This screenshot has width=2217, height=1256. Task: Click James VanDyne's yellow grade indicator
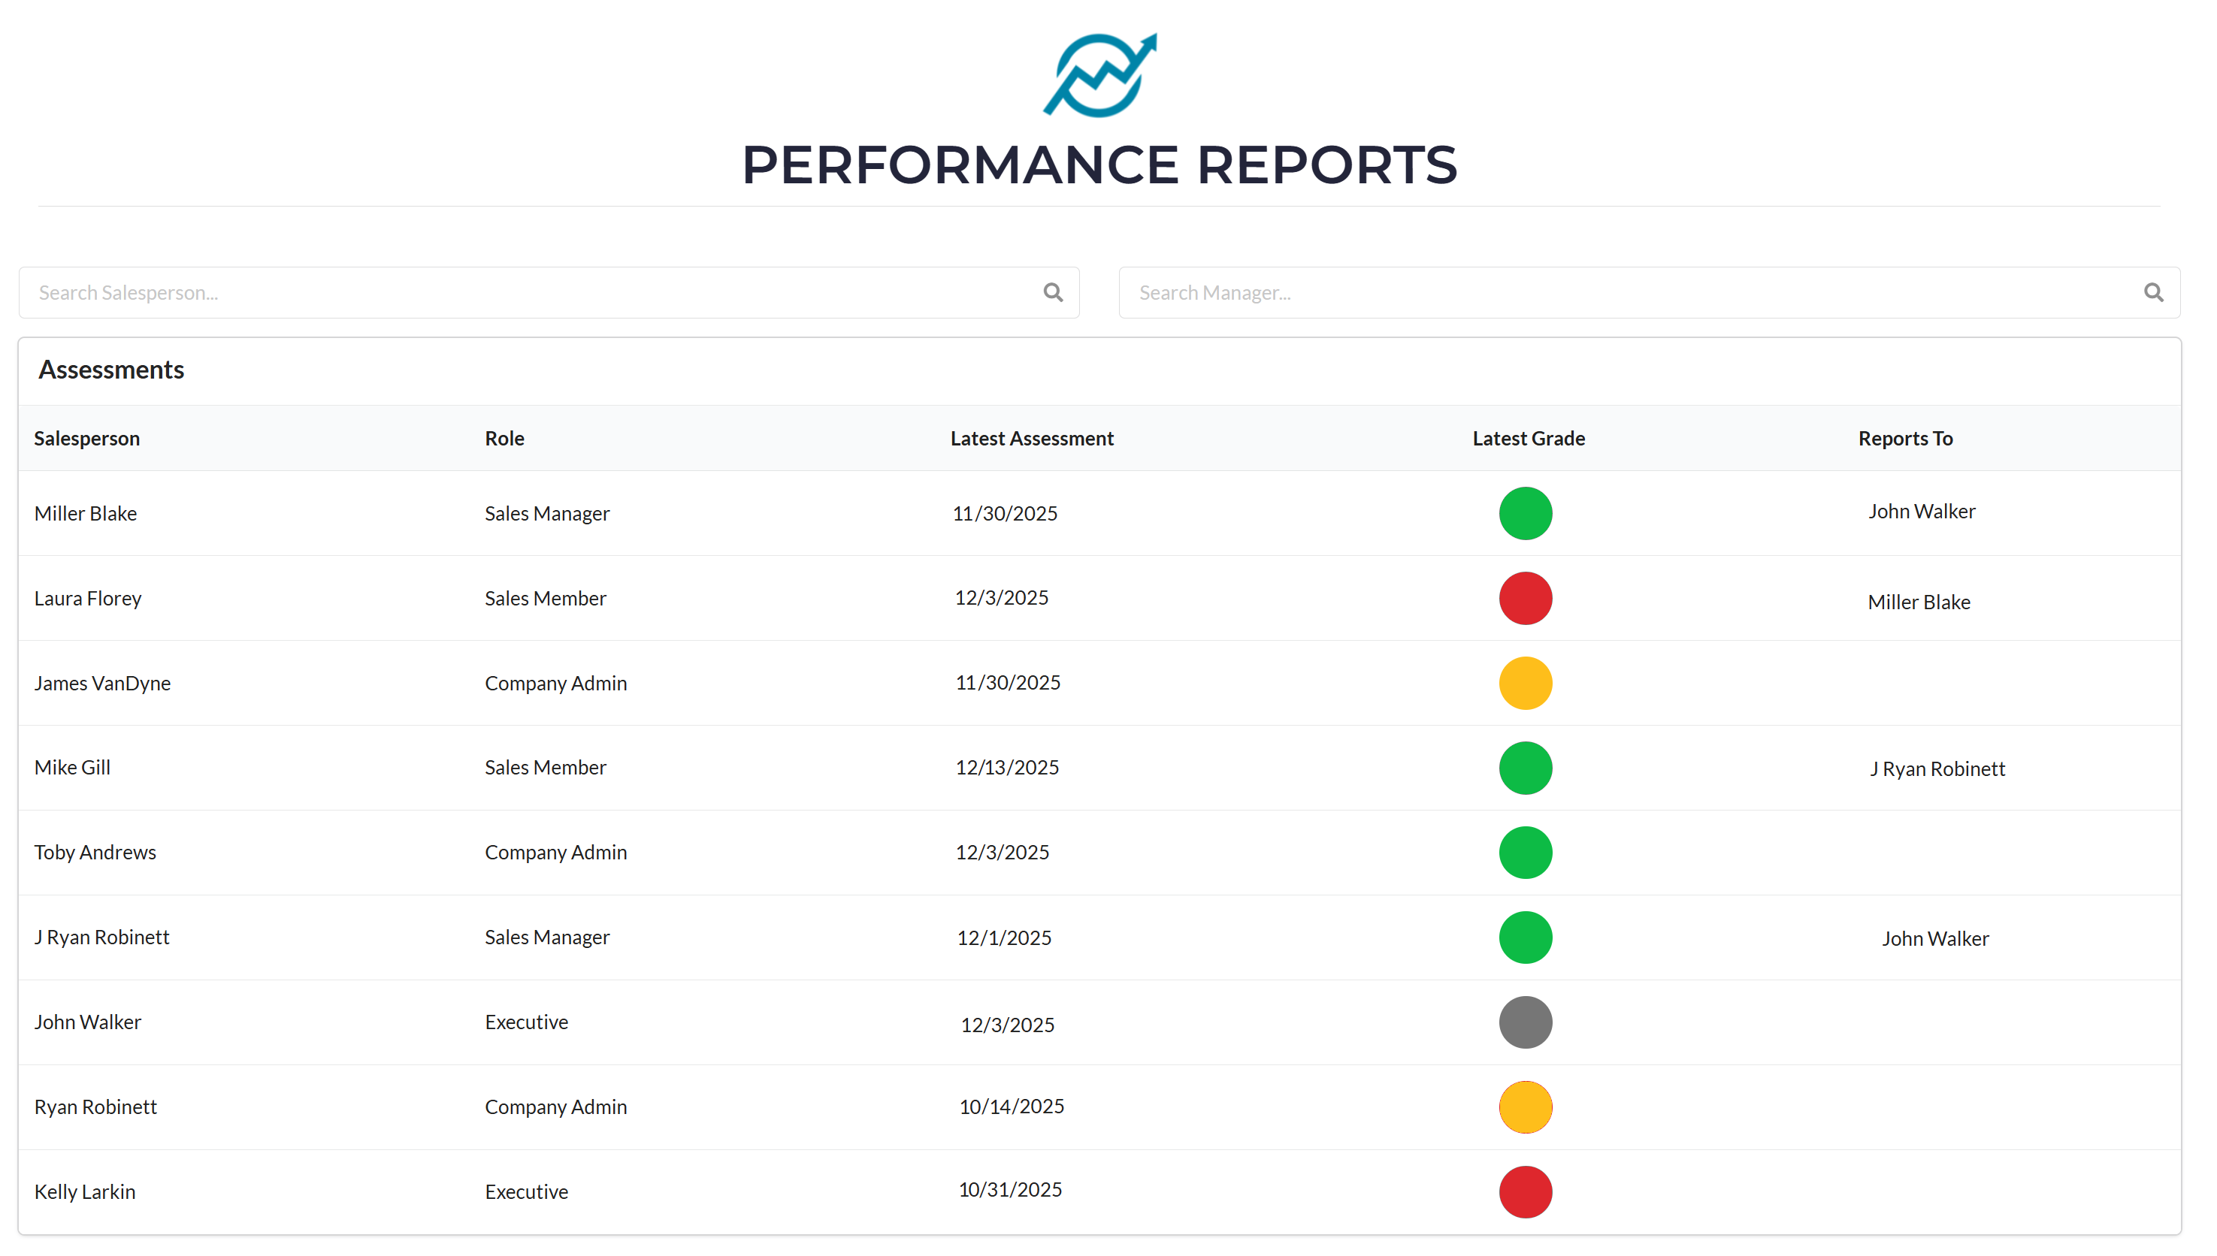point(1525,683)
